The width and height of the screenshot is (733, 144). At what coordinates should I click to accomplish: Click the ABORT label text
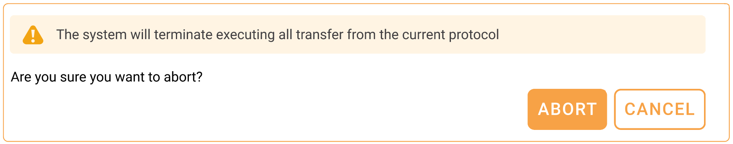click(567, 109)
